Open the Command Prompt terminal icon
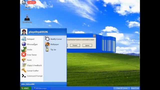Viewport: 160px width, 90px height. 24,76
